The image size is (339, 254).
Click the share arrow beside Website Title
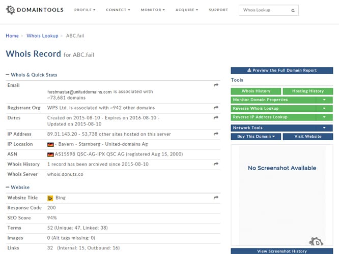(x=216, y=198)
